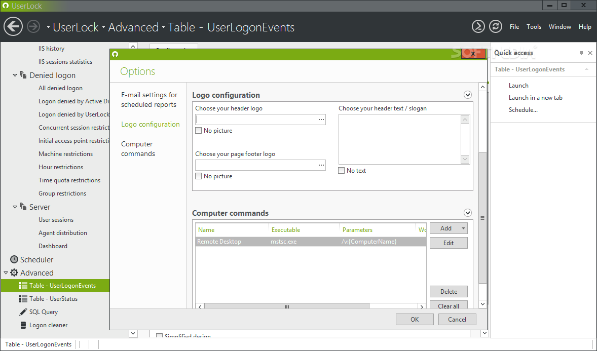
Task: Open IIS sessions statistics item
Action: tap(65, 62)
